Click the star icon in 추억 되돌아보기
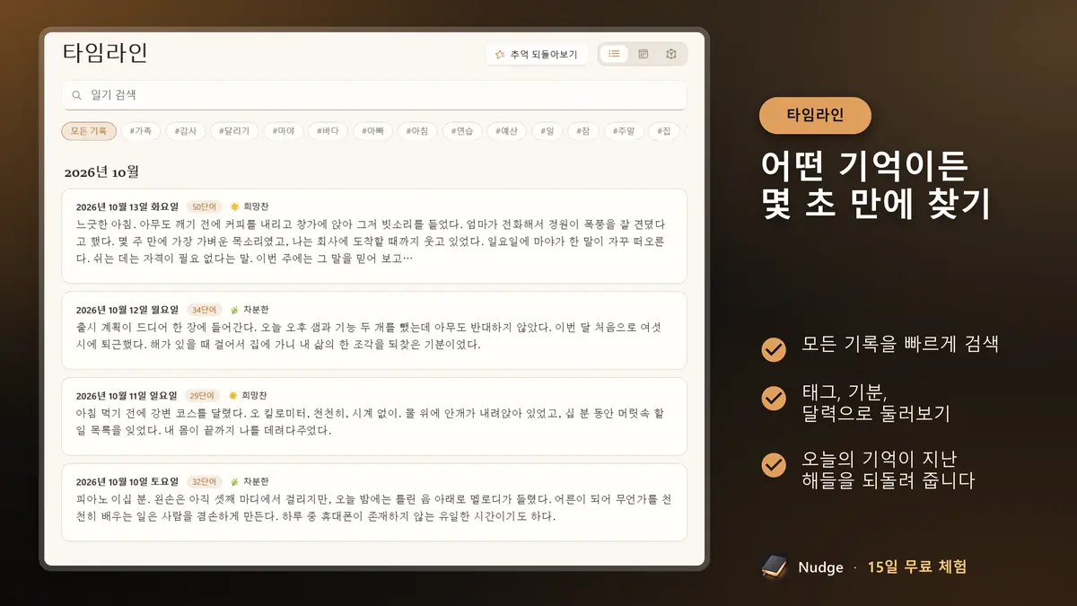This screenshot has width=1077, height=606. tap(500, 55)
